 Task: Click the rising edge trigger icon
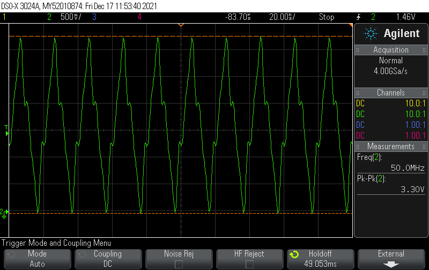coord(358,17)
